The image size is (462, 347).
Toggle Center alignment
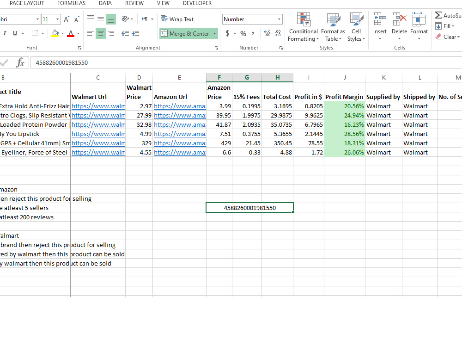[100, 33]
